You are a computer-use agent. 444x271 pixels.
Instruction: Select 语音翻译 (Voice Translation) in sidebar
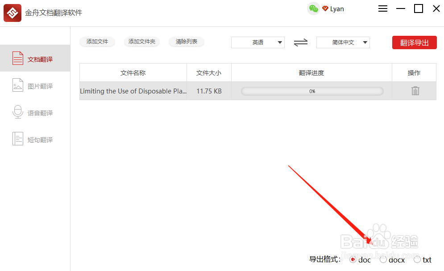(35, 112)
